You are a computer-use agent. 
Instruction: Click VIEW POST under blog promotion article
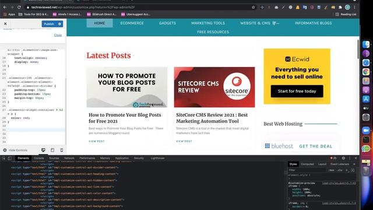click(x=97, y=141)
